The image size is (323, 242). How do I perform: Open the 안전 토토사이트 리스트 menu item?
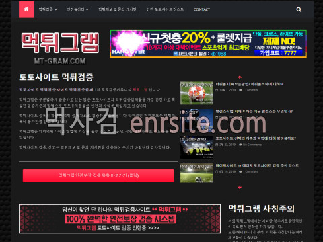(x=165, y=9)
